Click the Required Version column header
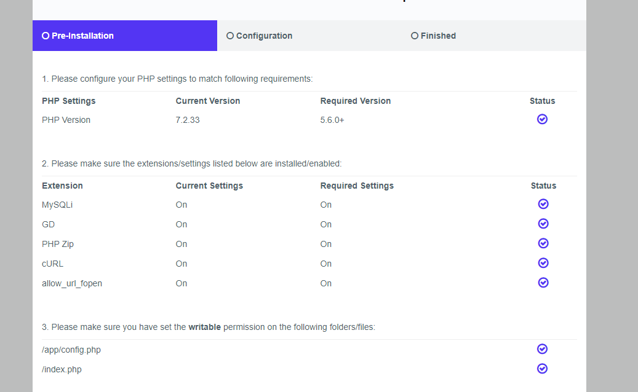638x392 pixels. 356,101
